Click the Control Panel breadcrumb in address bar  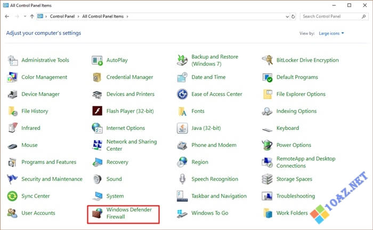point(62,17)
